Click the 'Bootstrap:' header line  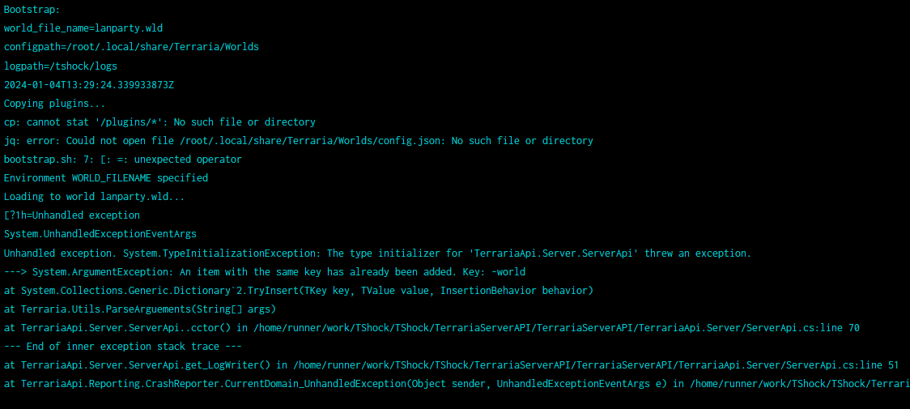[32, 10]
